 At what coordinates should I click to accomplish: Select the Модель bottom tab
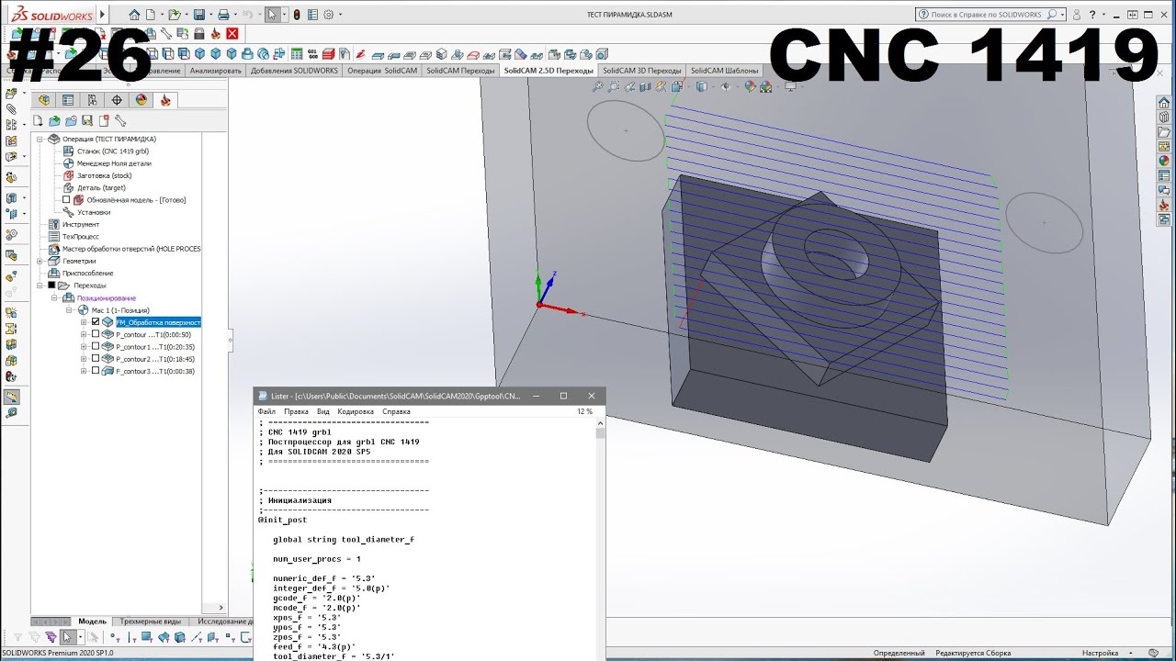(92, 622)
